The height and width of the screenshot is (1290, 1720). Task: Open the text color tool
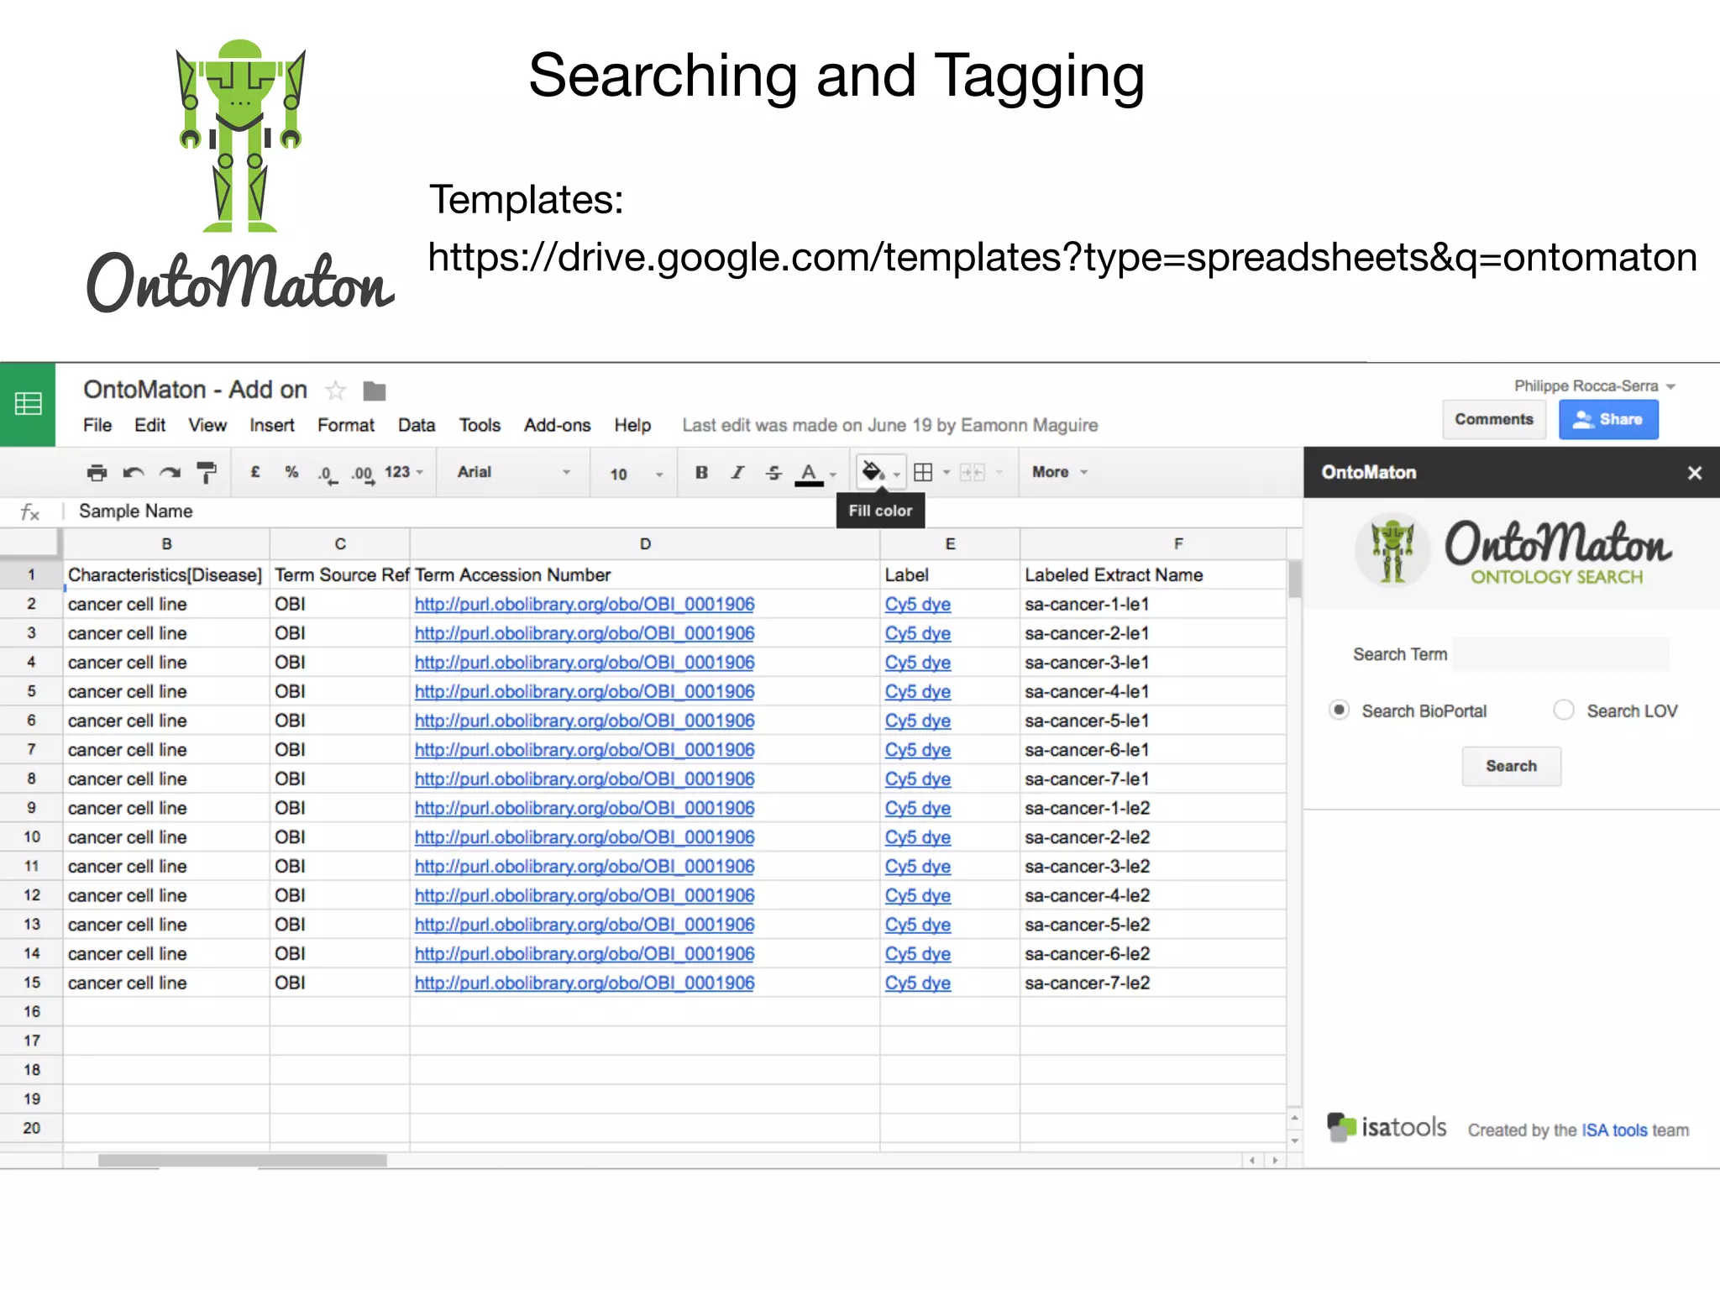click(x=809, y=474)
